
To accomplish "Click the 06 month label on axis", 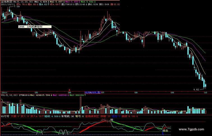I will point(70,92).
